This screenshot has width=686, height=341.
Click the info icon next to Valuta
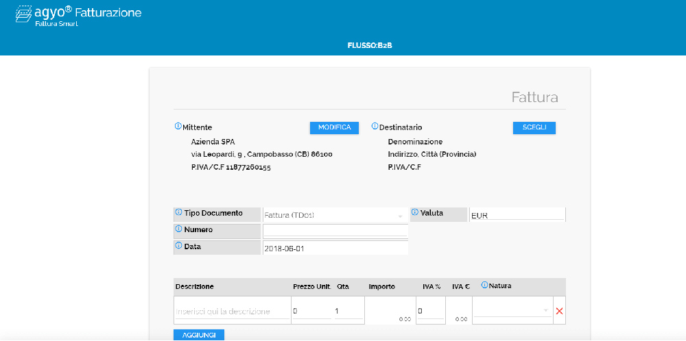[415, 213]
